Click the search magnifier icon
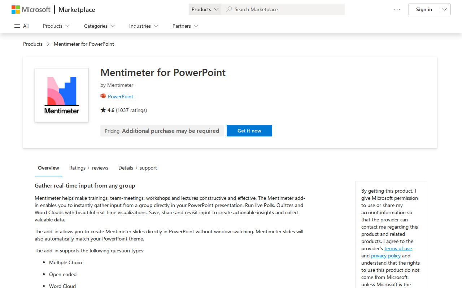Viewport: 462px width, 288px height. point(229,9)
